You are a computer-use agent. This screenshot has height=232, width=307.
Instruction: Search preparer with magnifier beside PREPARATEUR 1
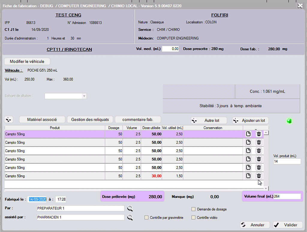coord(130,208)
